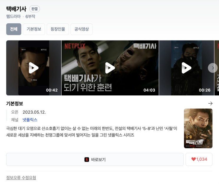Click the 바로보기 button
The image size is (219, 184).
pos(95,159)
